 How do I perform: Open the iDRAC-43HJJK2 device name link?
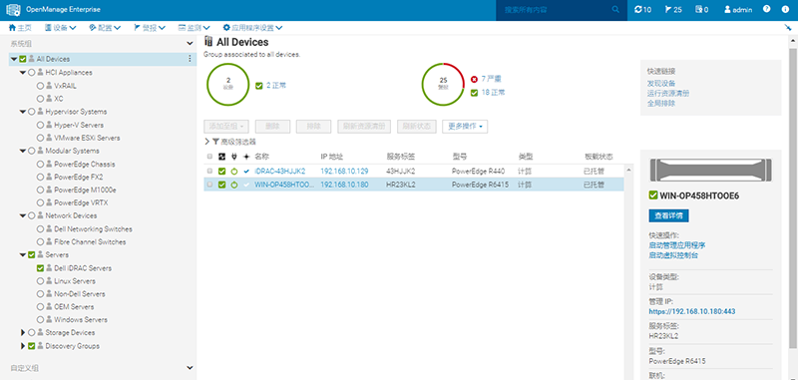[280, 172]
